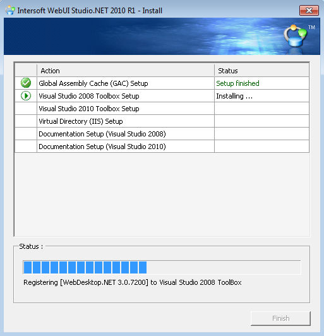Click the blue installation progress bar
324x336 pixels.
[x=162, y=267]
